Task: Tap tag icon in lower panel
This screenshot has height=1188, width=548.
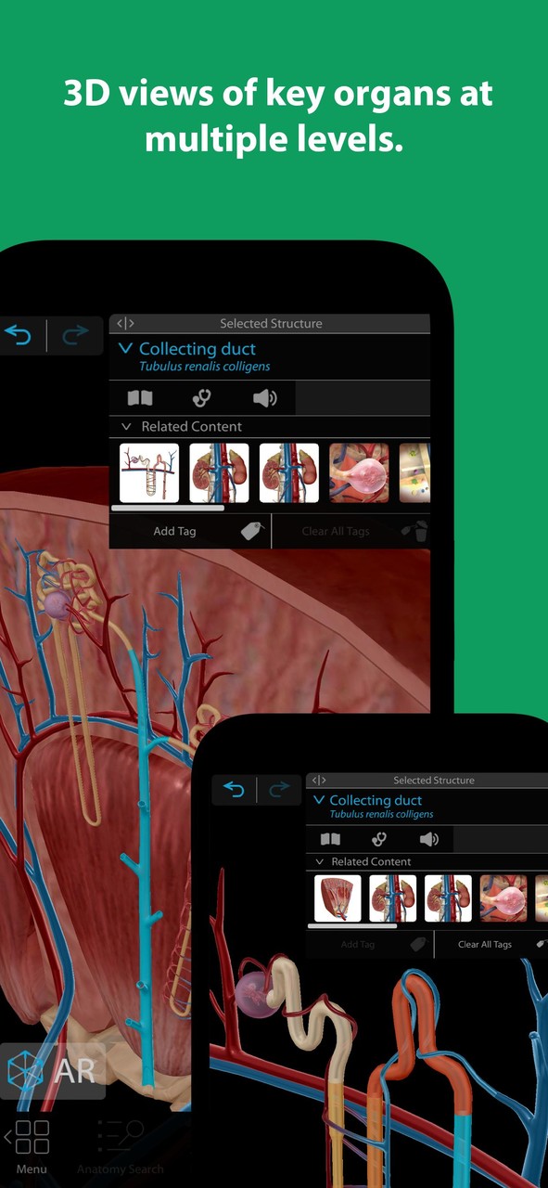Action: (420, 943)
